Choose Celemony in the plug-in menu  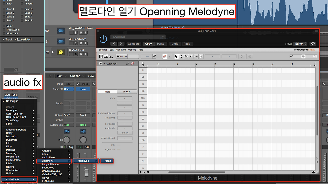click(54, 161)
